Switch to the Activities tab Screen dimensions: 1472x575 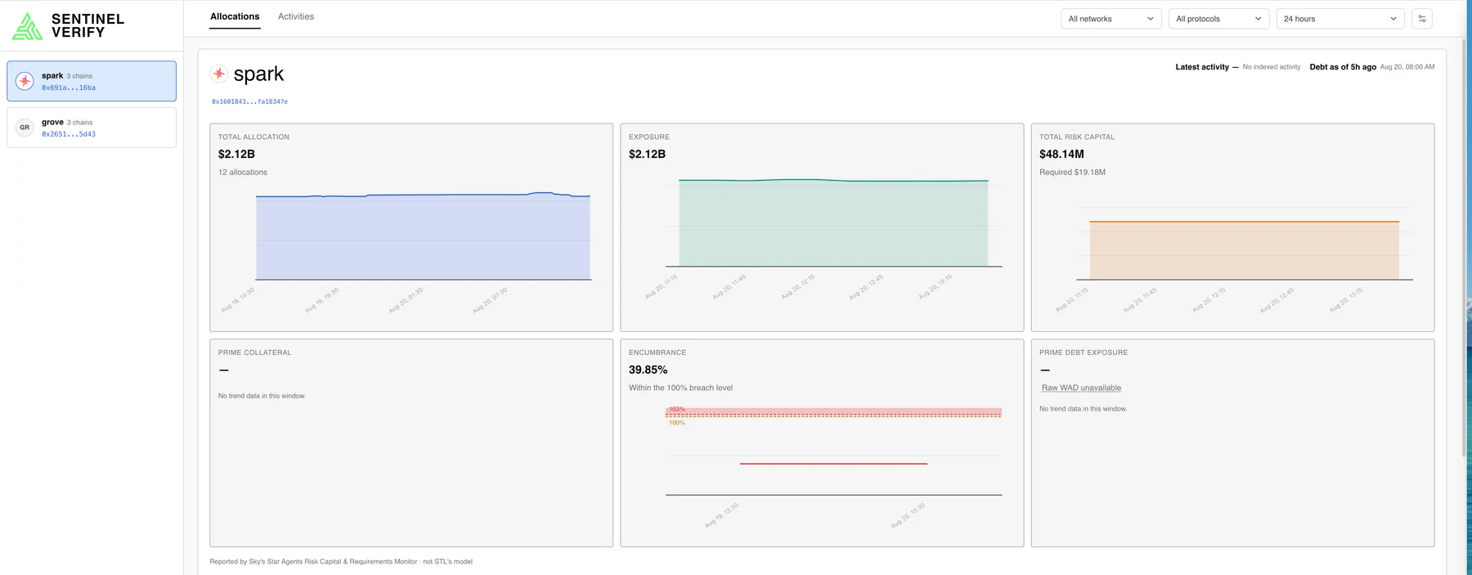(296, 16)
